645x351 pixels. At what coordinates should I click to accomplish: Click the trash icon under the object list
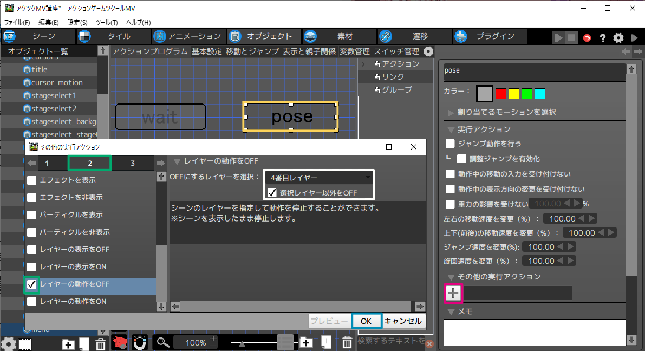(x=101, y=344)
